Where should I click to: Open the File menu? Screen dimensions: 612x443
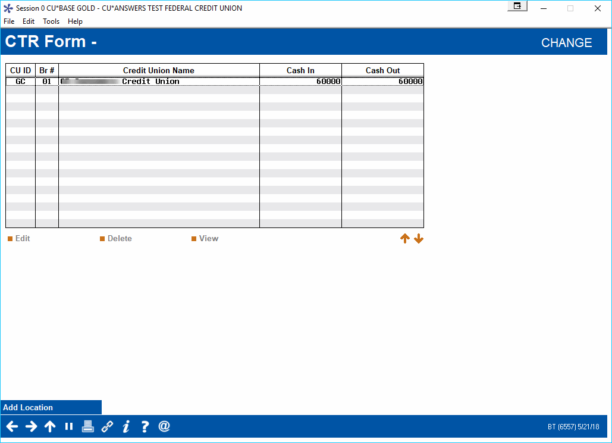[9, 21]
